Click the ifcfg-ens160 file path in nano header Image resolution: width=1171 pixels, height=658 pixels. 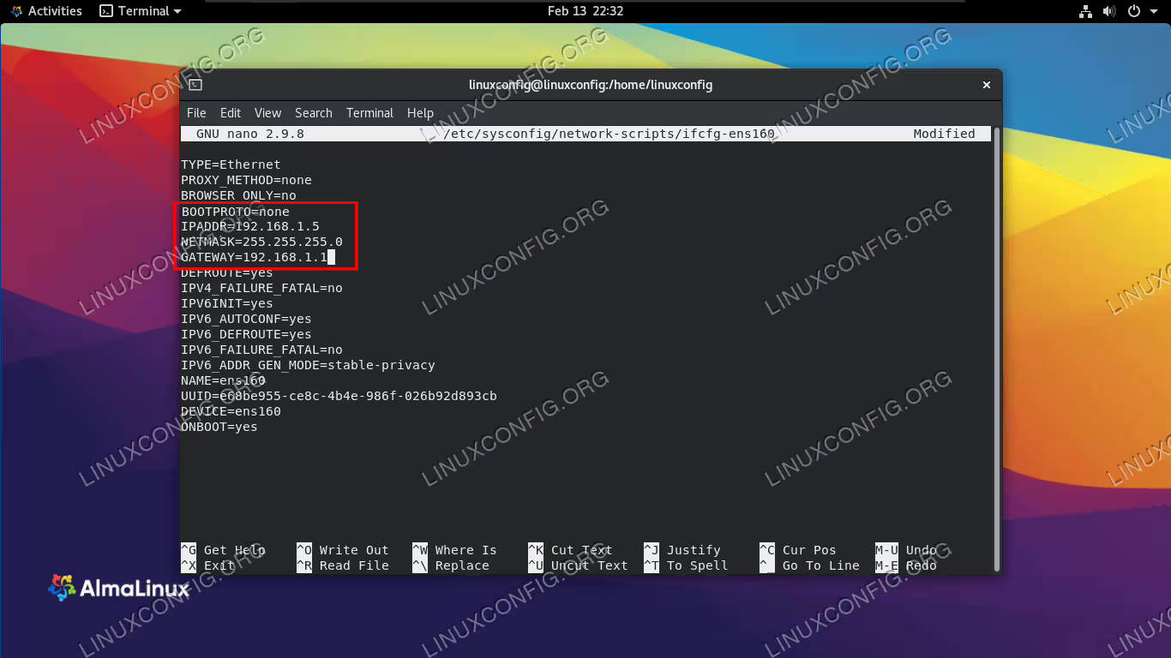pos(609,134)
